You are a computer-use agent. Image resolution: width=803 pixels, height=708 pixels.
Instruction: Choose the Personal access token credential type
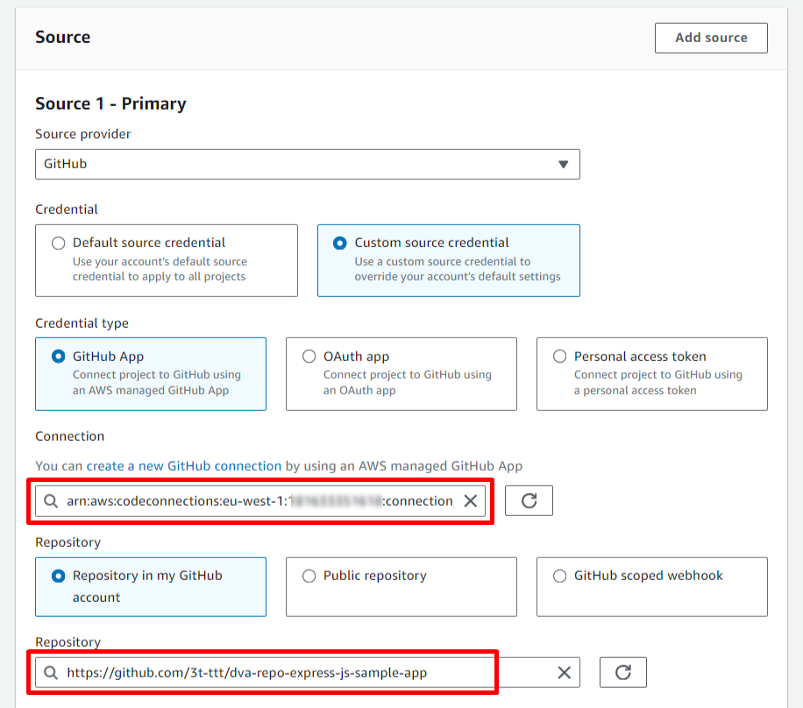click(652, 373)
